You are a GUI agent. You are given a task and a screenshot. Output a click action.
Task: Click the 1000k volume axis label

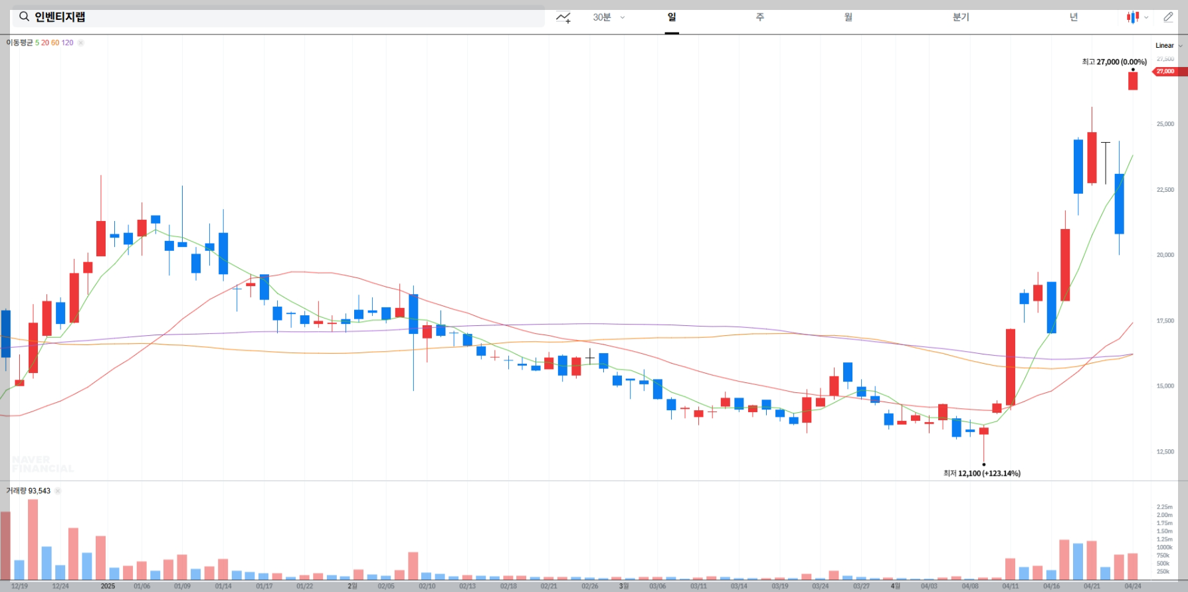tap(1164, 548)
